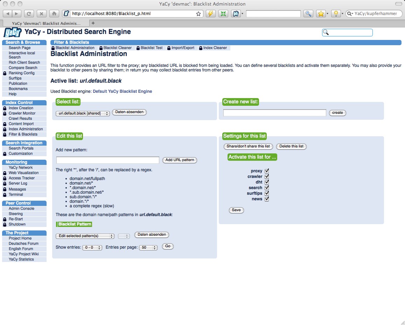This screenshot has width=405, height=325.
Task: Open the Blacklist Administration tab
Action: point(75,48)
